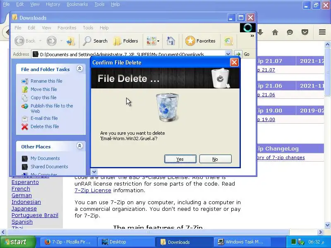The width and height of the screenshot is (331, 248).
Task: Click Firefox vertical scrollbar up arrow
Action: pyautogui.click(x=327, y=45)
